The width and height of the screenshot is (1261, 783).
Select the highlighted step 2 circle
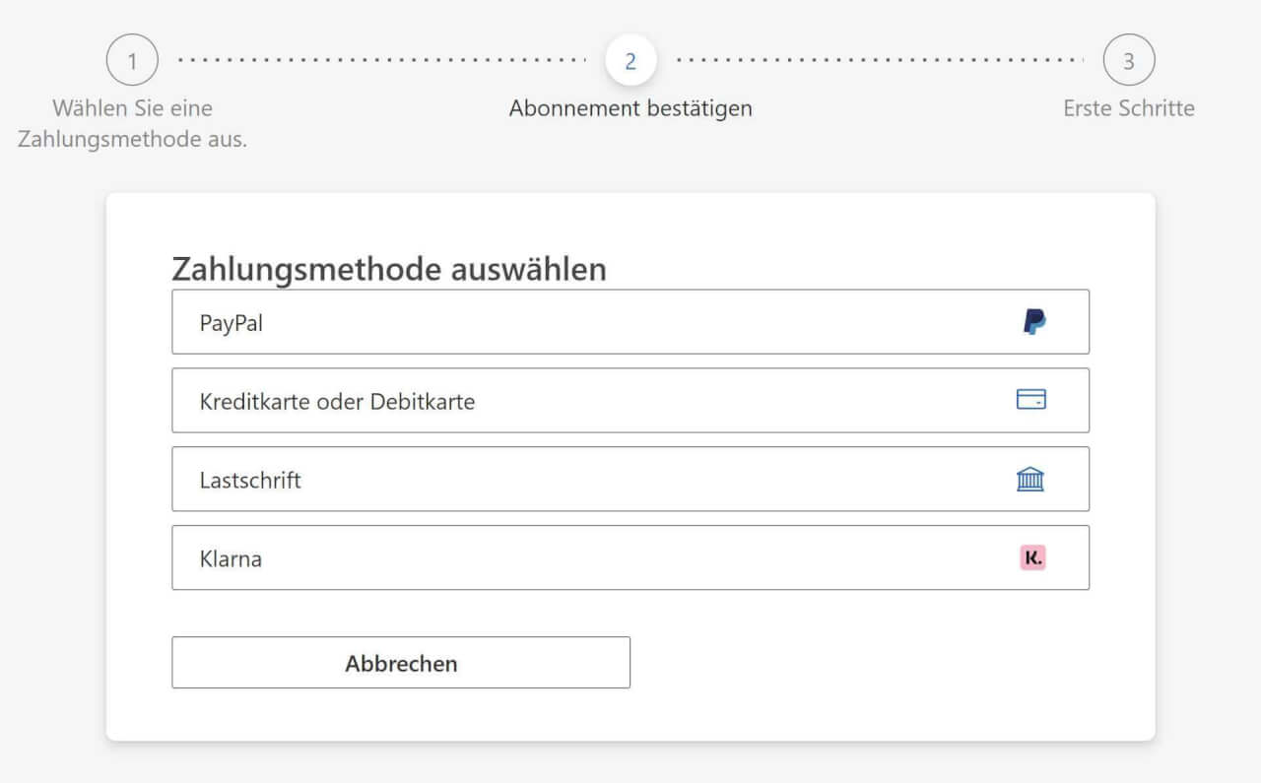[x=630, y=61]
